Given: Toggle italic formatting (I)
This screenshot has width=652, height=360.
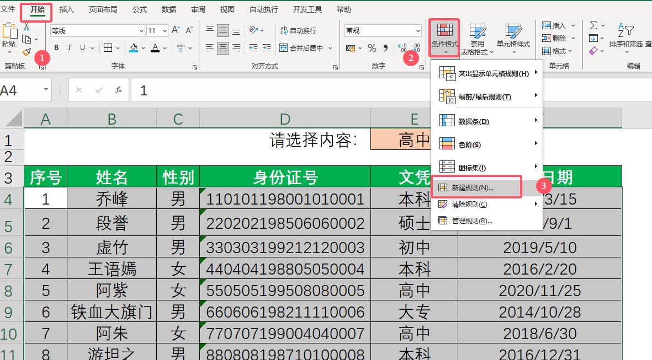Looking at the screenshot, I should click(x=70, y=48).
